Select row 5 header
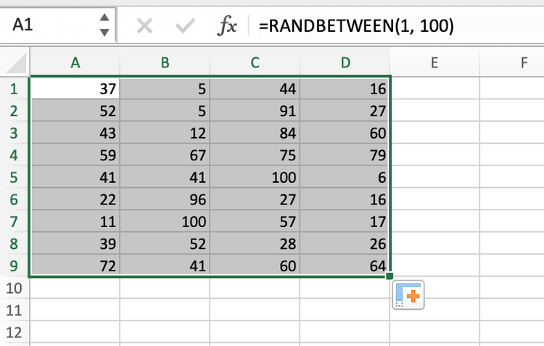The width and height of the screenshot is (544, 346). [x=15, y=177]
